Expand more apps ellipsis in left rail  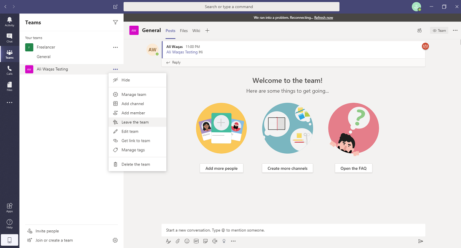[10, 102]
